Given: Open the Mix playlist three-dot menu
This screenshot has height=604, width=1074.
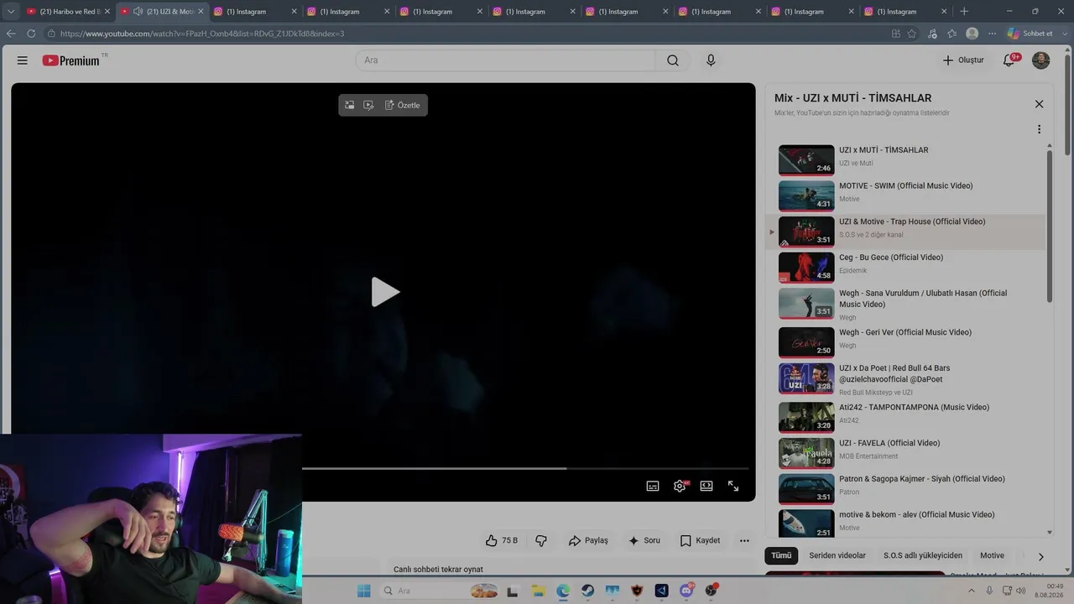Looking at the screenshot, I should tap(1039, 129).
